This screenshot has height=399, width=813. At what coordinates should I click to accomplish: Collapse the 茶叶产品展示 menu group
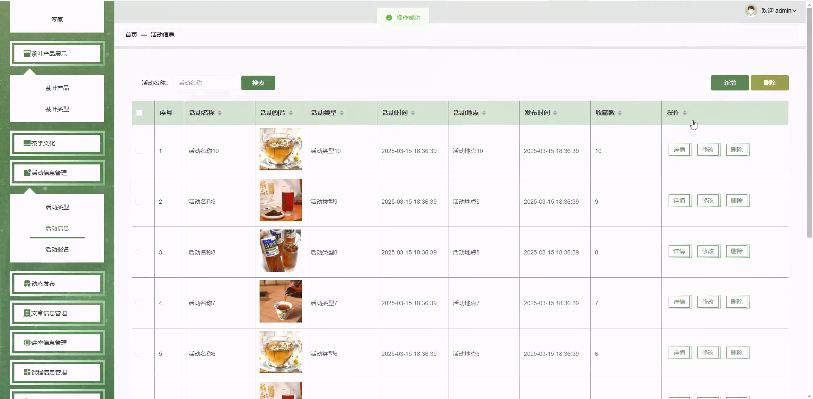tap(57, 54)
